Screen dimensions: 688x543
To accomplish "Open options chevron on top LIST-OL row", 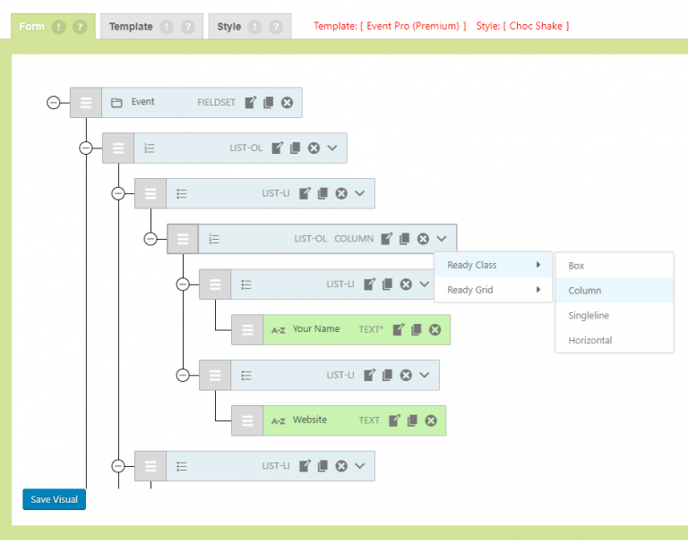I will coord(332,148).
